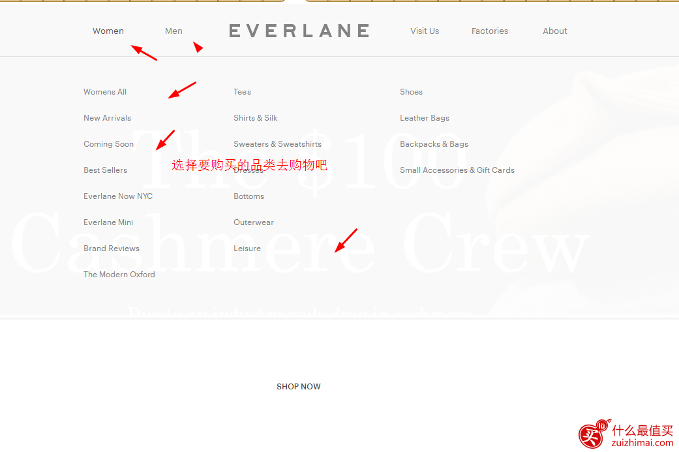Shop the Outerwear category
Viewport: 679px width, 452px height.
(x=254, y=222)
